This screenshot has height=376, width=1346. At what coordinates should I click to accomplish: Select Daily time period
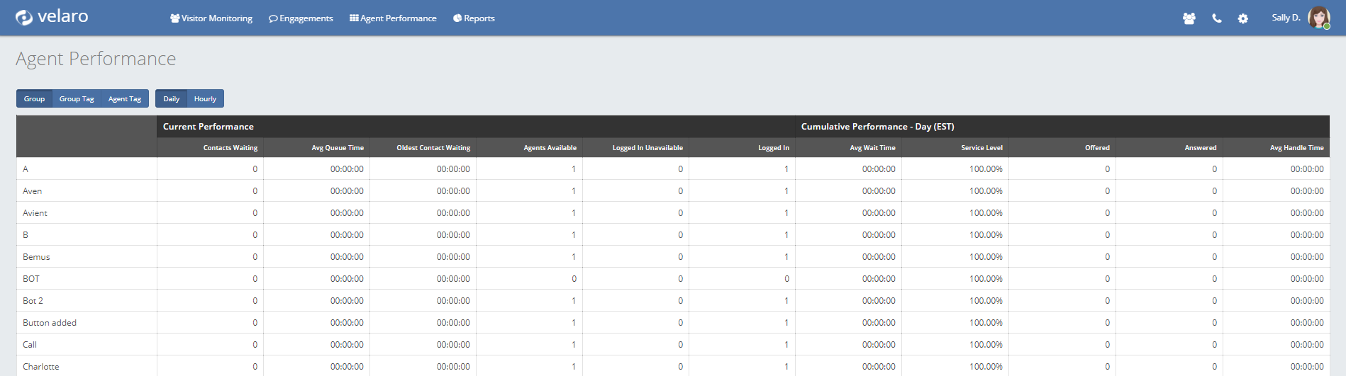click(x=172, y=99)
